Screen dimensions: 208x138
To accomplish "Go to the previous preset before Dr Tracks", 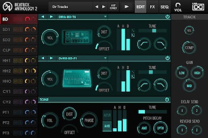I will [97, 7].
